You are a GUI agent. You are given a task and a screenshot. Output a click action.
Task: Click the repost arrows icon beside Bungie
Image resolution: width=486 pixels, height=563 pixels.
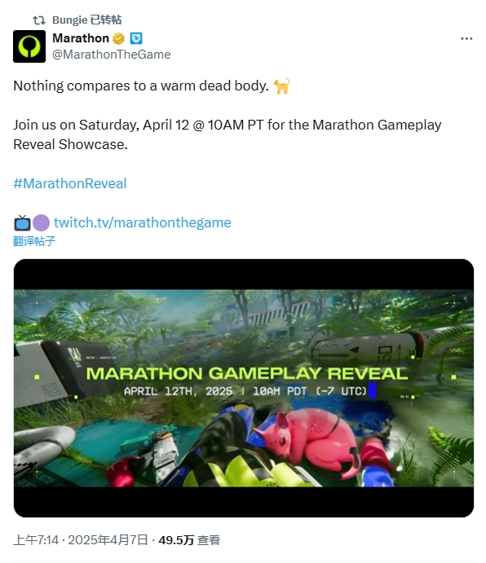point(39,20)
